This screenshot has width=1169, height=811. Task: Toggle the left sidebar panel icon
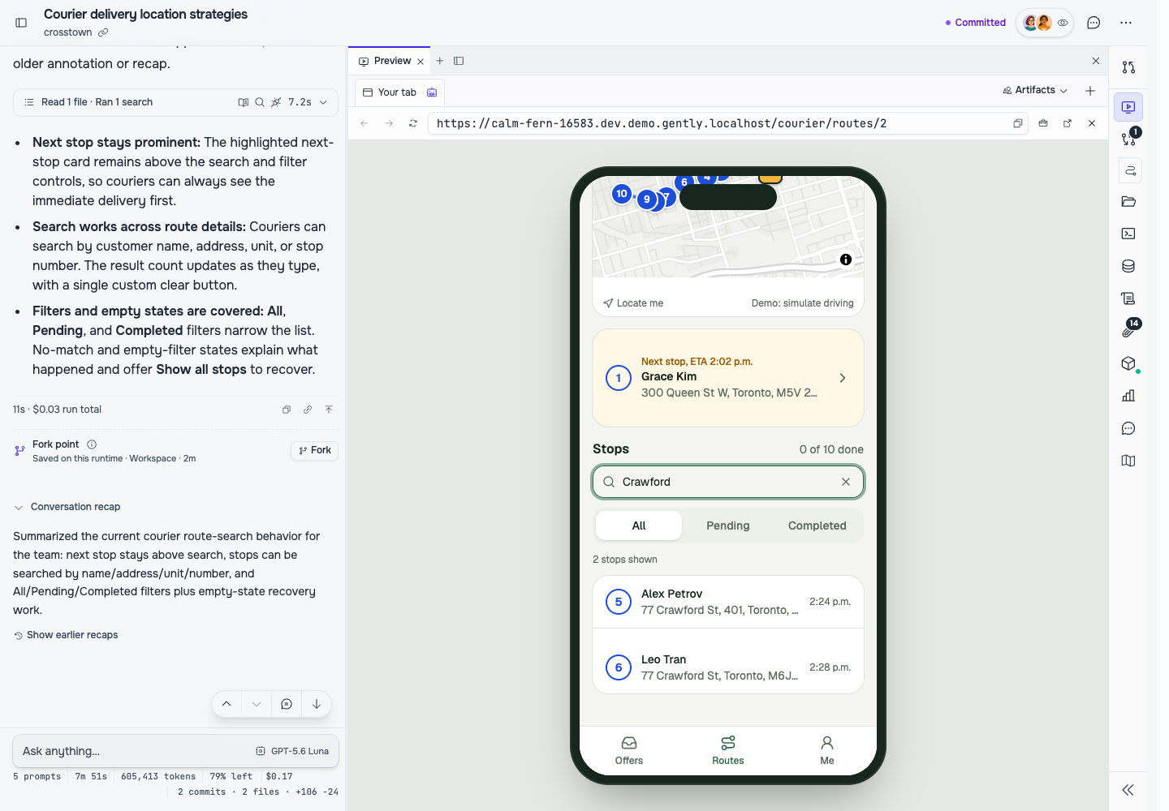22,23
